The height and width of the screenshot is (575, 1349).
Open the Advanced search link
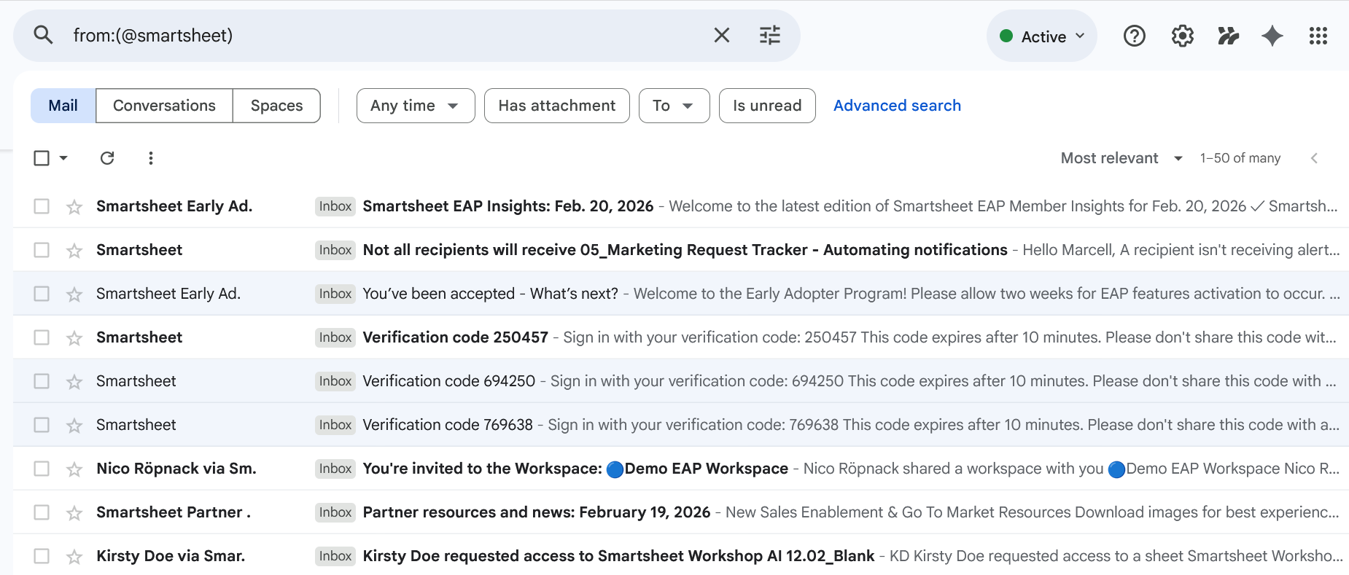click(897, 106)
